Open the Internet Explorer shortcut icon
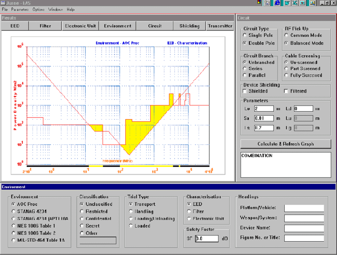 click(x=277, y=3)
